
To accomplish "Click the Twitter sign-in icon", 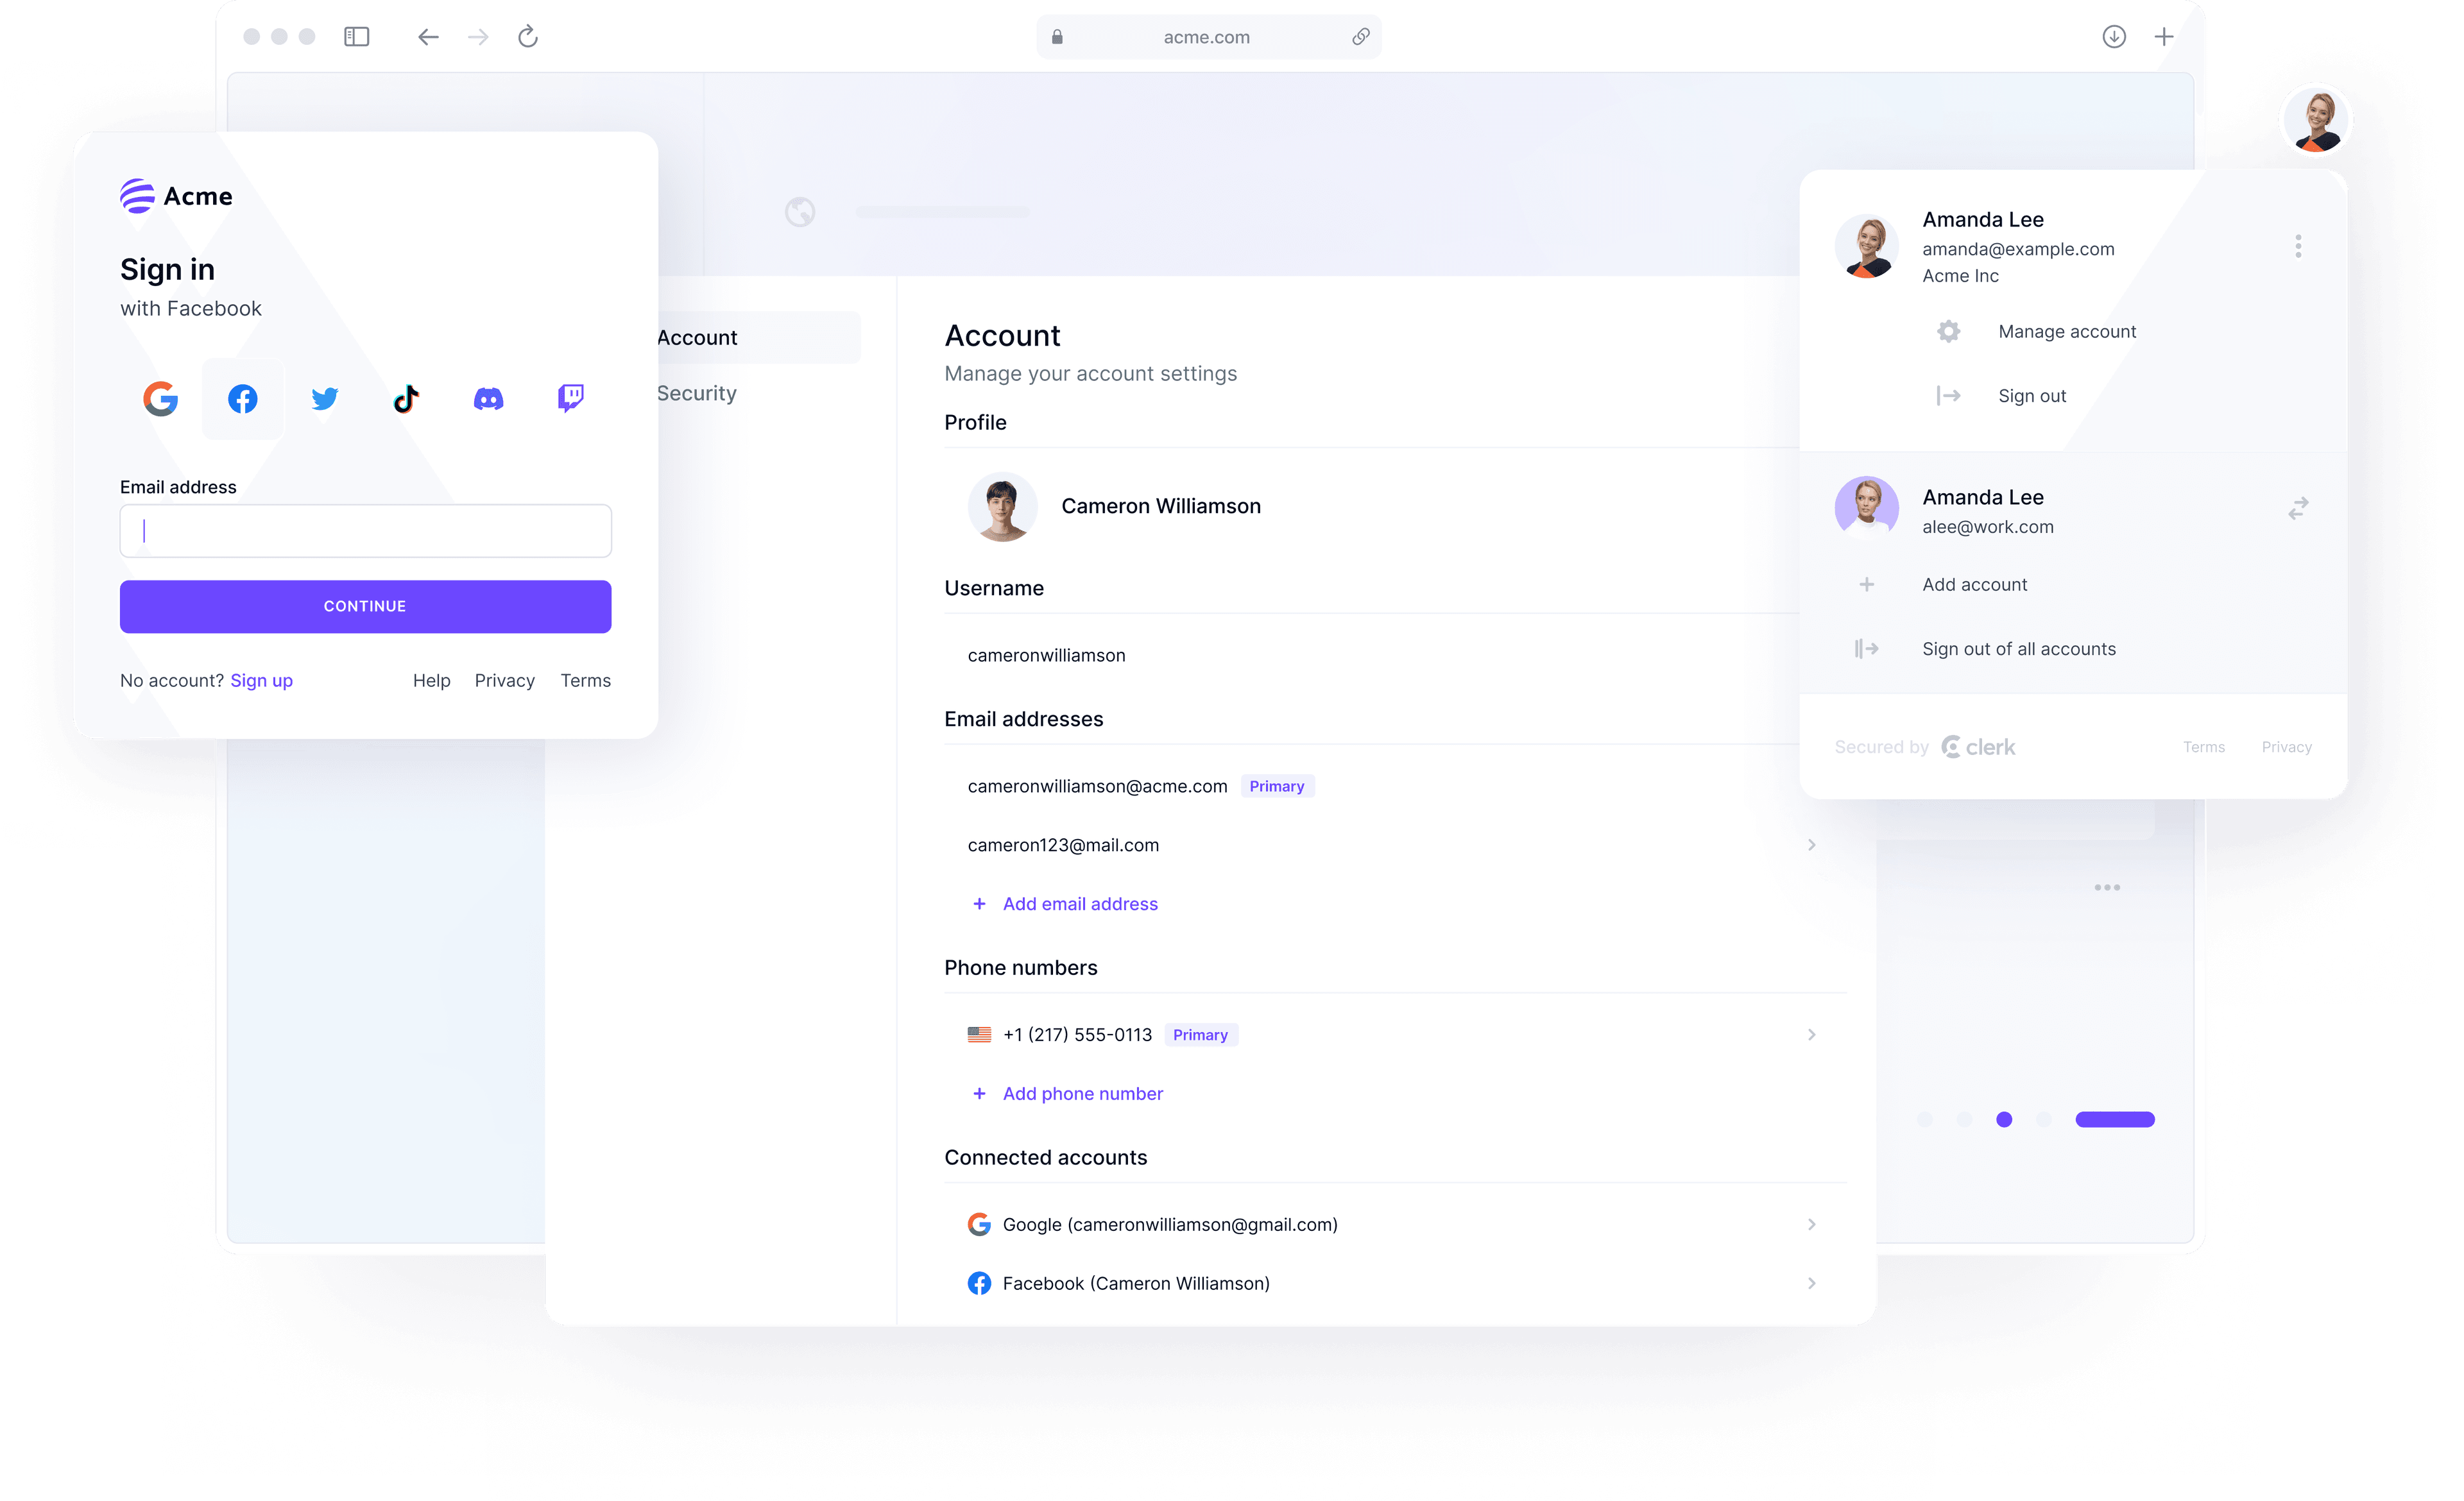I will point(324,396).
